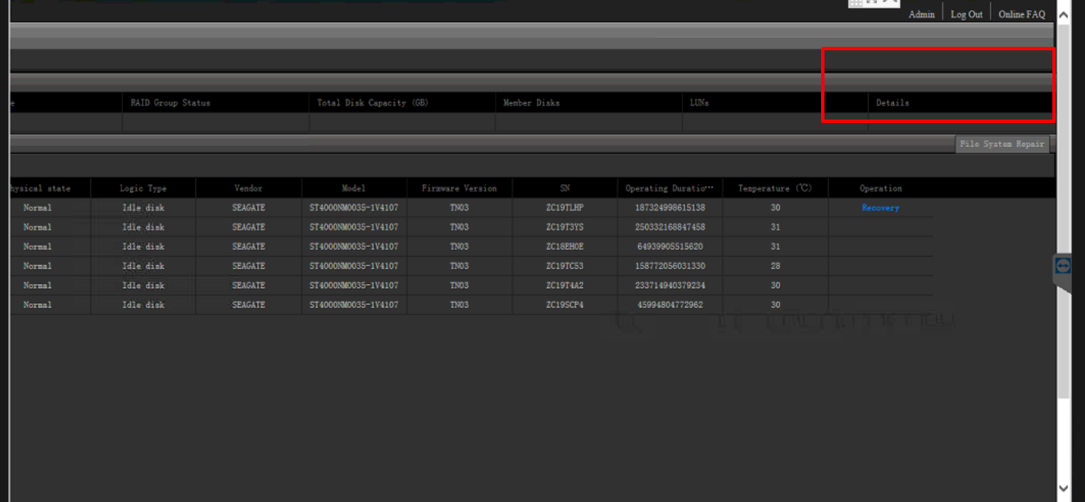Click the LUNs column header

[699, 103]
